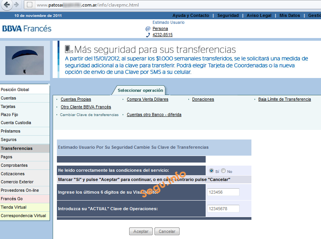Open Préstamos in the sidebar menu
This screenshot has width=321, height=239.
coord(25,131)
